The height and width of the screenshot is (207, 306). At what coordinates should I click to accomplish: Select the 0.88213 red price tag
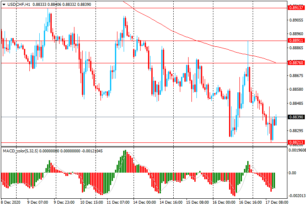pos(296,142)
